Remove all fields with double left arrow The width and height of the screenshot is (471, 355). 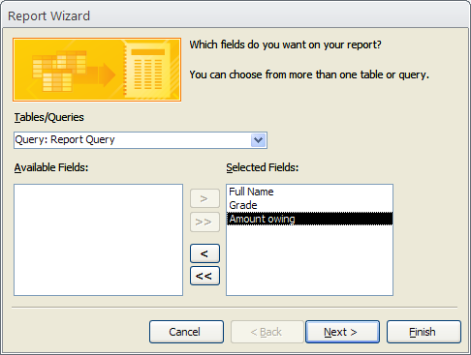coord(204,276)
